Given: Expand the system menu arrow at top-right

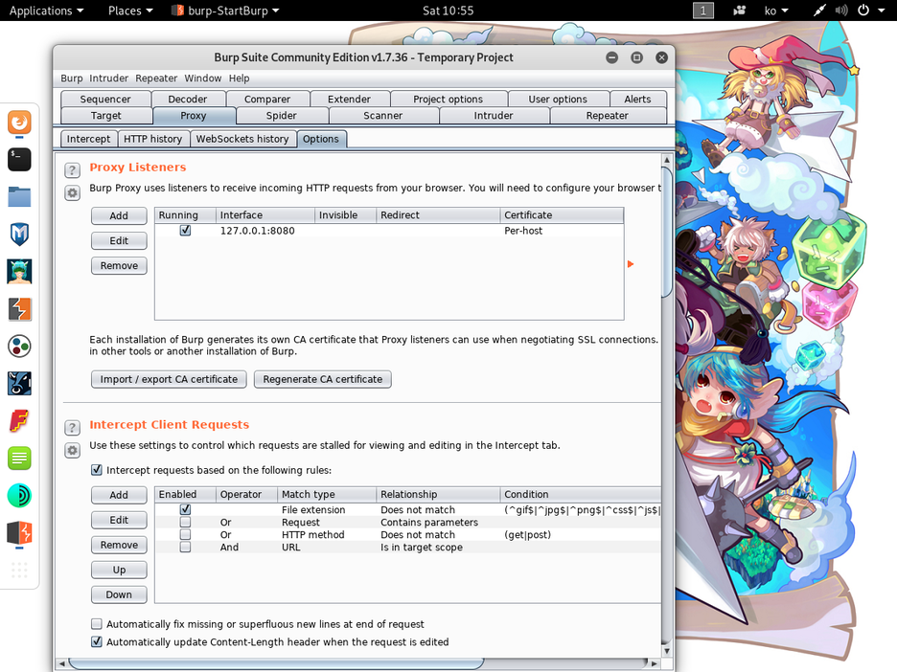Looking at the screenshot, I should pyautogui.click(x=882, y=11).
